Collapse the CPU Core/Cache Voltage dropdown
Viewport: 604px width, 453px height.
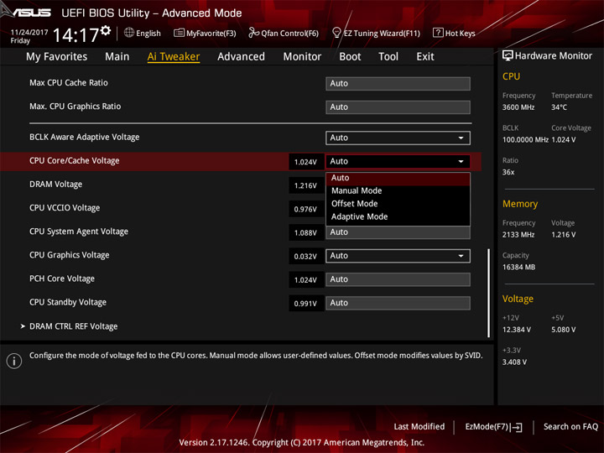[x=398, y=161]
